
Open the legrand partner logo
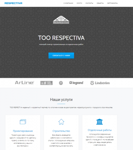coord(77,83)
